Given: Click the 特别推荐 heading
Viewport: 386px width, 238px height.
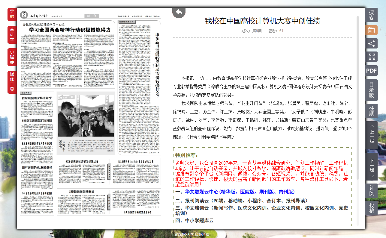Looking at the screenshot, I should (x=187, y=155).
